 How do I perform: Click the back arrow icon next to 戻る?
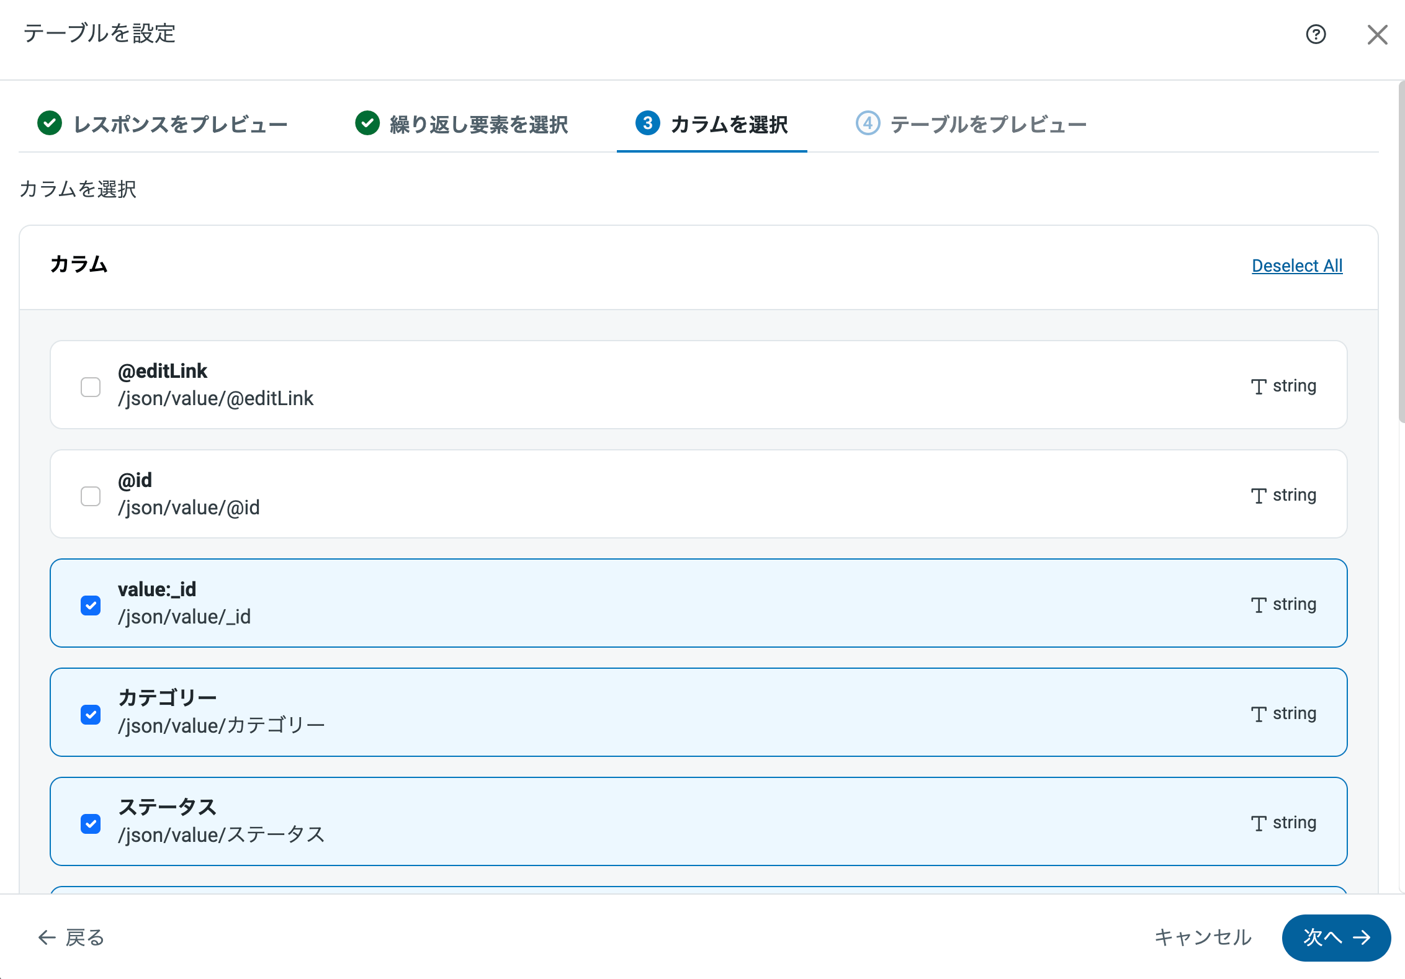(47, 937)
